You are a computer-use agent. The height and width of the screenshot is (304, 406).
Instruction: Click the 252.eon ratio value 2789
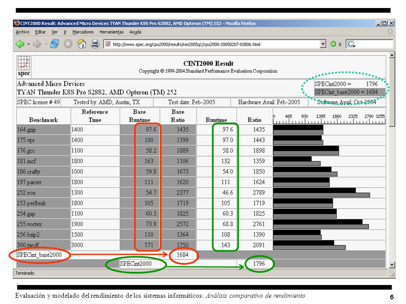pos(259,193)
